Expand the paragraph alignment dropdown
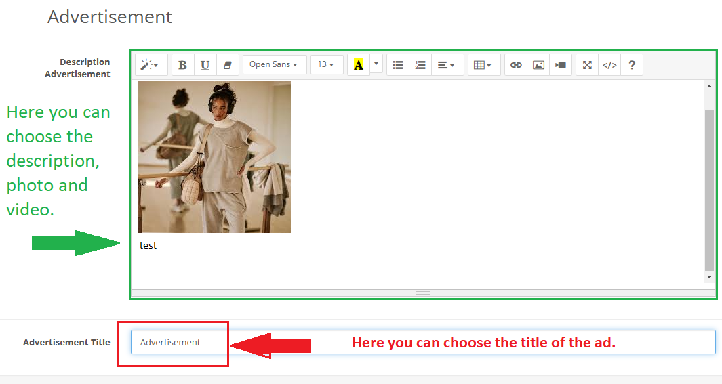Screen dimensions: 722x384 [445, 65]
